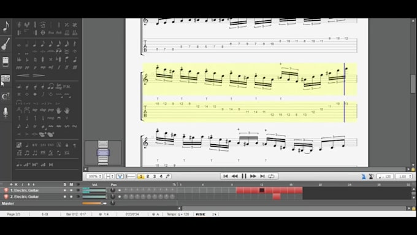Select the treble clef icon in the palette
The height and width of the screenshot is (235, 417).
coord(19,25)
